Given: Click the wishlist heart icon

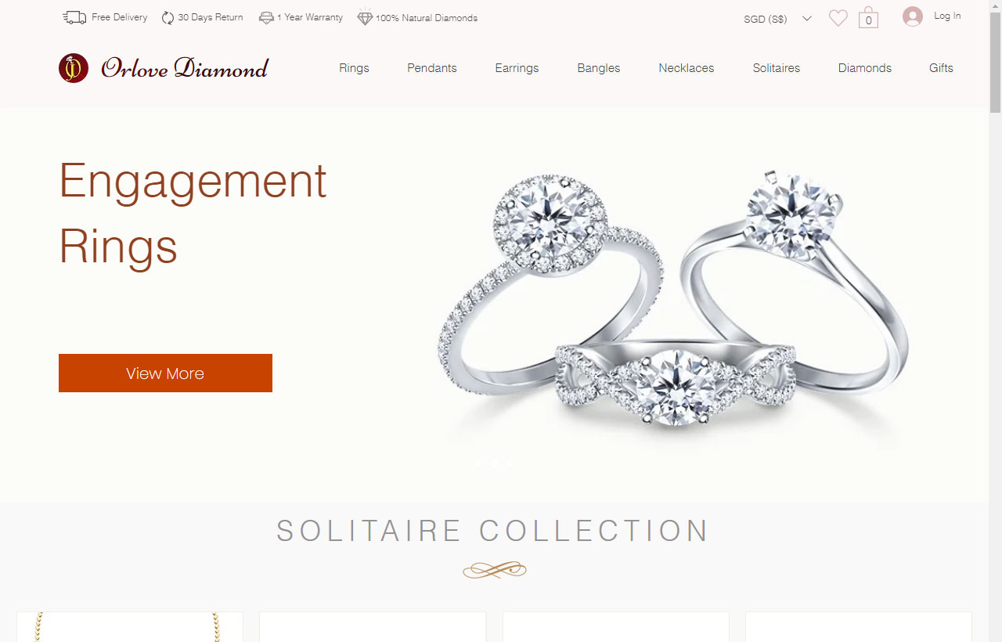Looking at the screenshot, I should [838, 18].
